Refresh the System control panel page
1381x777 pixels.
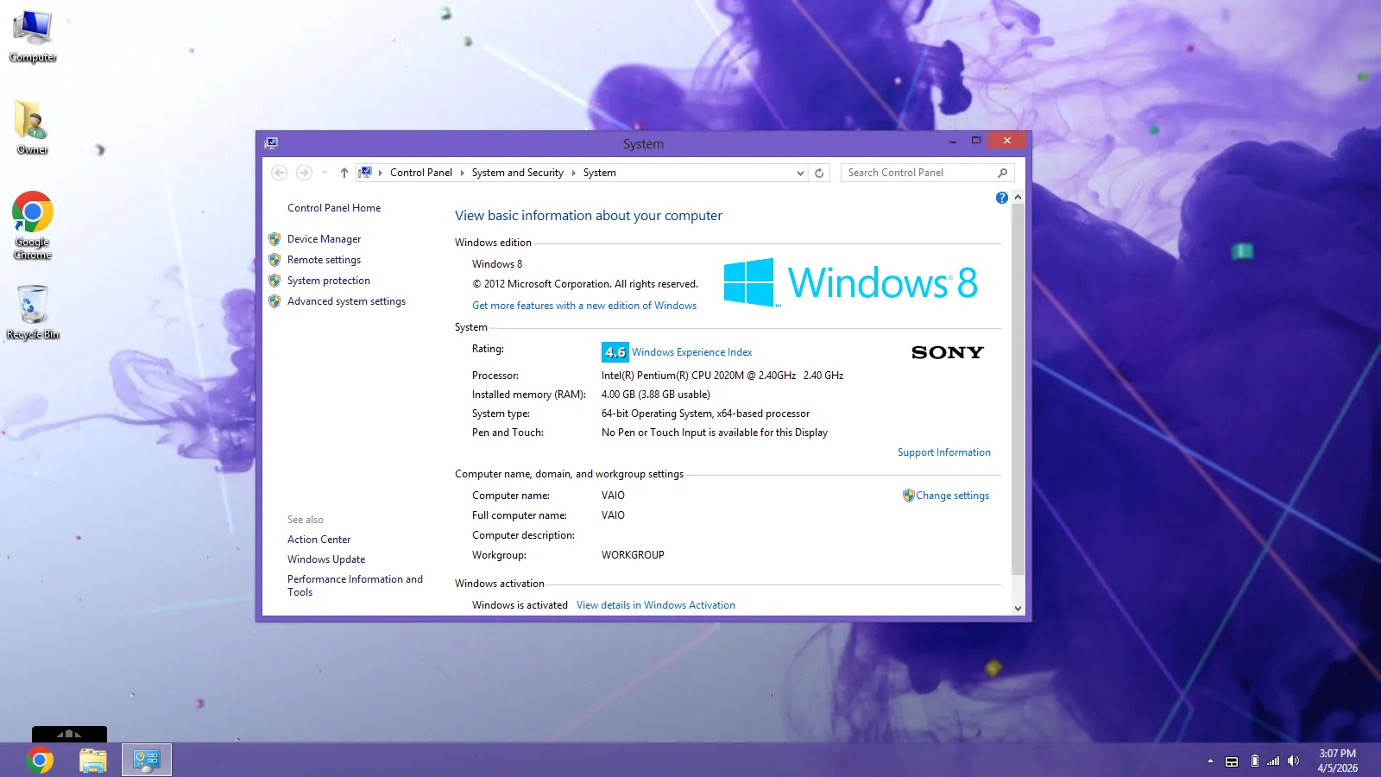(819, 173)
